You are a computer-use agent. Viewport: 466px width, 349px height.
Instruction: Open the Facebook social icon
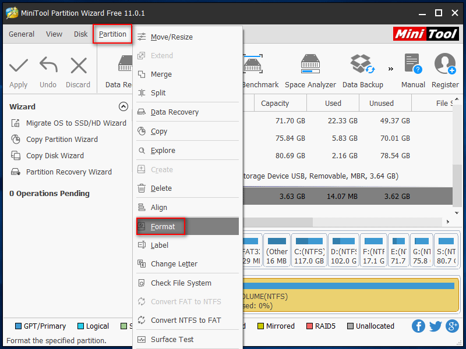point(418,326)
